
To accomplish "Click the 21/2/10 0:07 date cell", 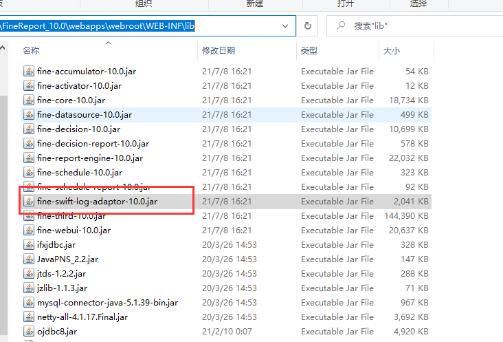I will [227, 331].
